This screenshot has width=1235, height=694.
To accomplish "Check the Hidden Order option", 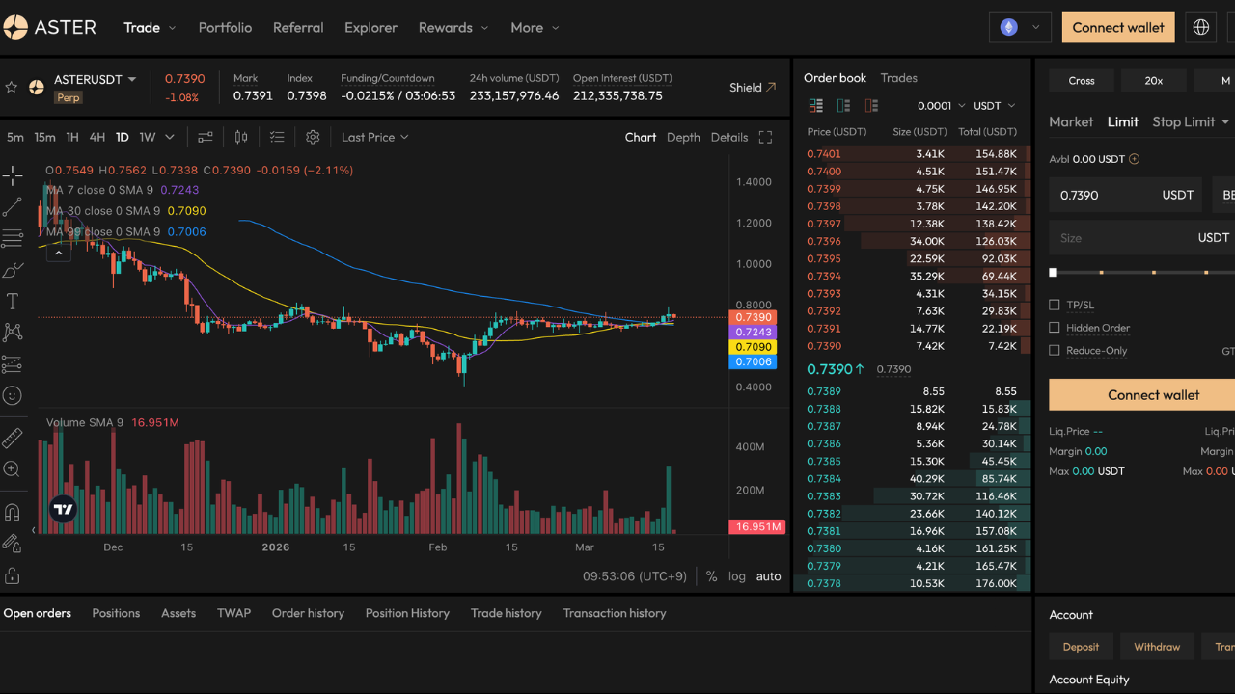I will tap(1055, 328).
